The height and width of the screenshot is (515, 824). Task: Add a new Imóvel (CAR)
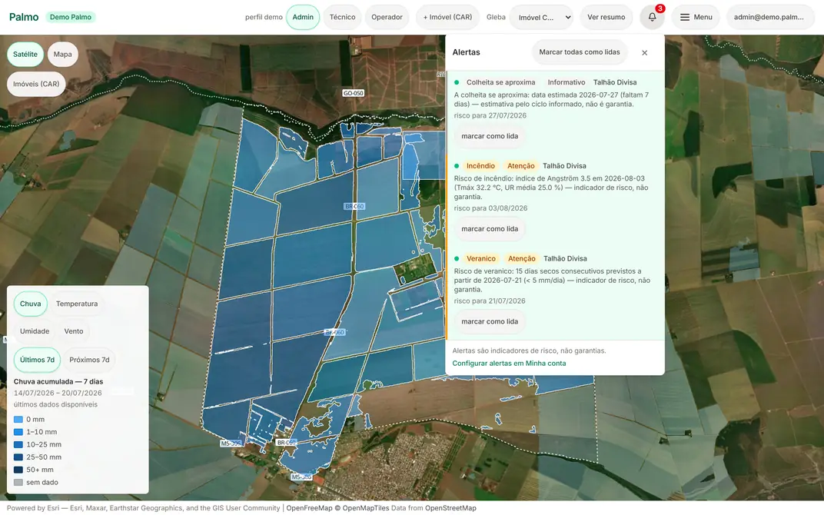(447, 17)
